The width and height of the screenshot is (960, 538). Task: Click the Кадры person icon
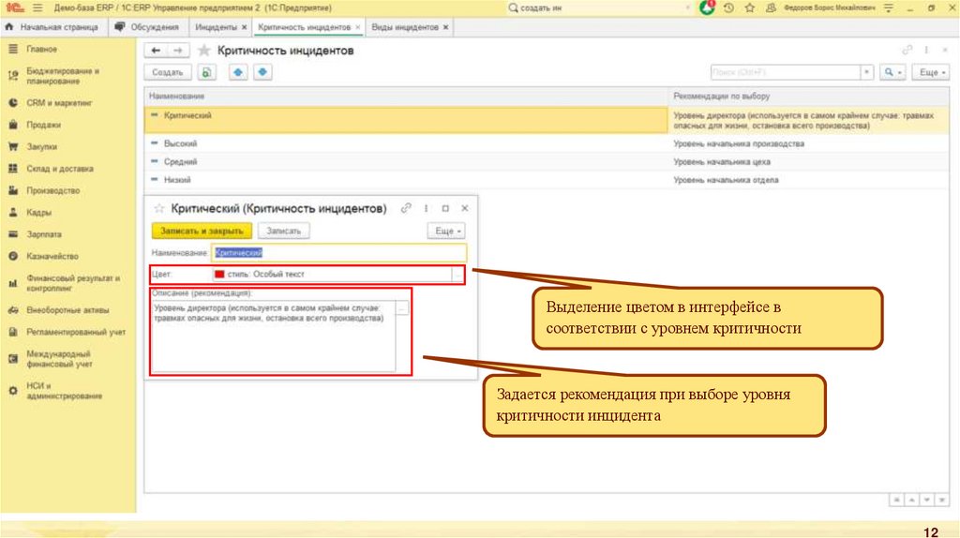pos(13,213)
